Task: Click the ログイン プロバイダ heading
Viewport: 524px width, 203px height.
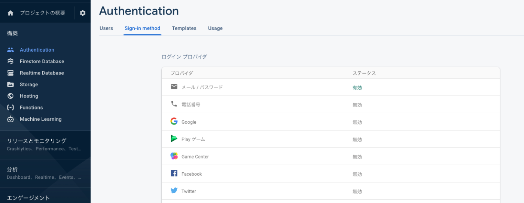Action: pos(184,57)
